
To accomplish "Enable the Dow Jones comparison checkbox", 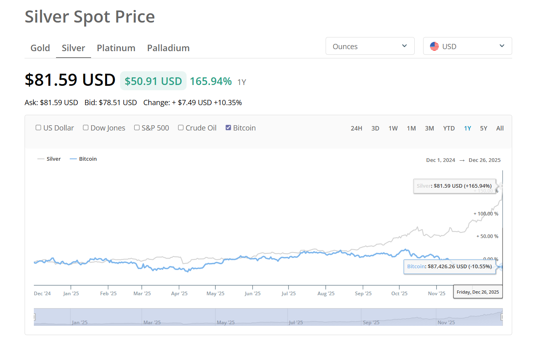I will [x=85, y=128].
